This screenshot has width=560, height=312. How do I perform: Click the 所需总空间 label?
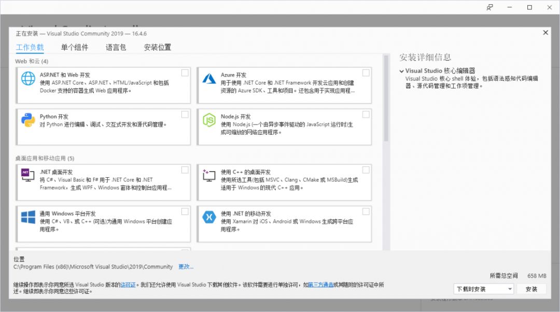[x=503, y=276]
